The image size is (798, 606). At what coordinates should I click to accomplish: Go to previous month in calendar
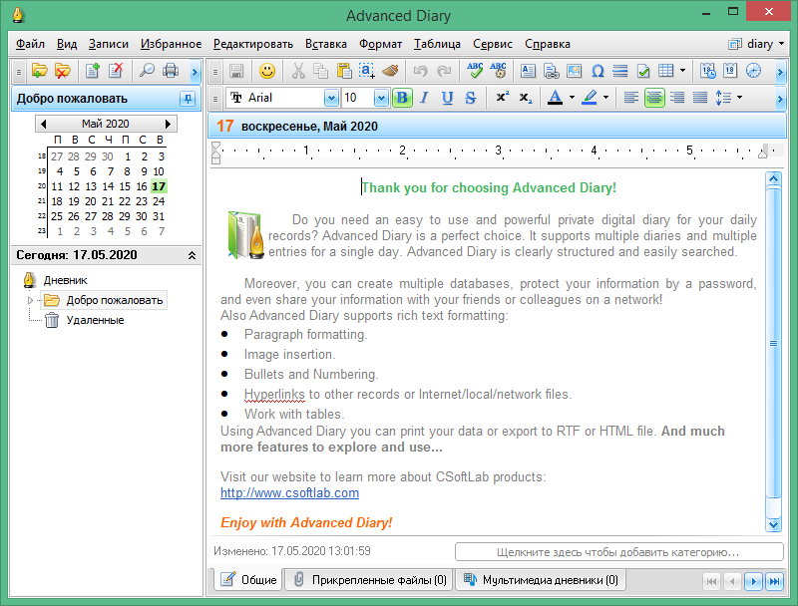tap(43, 124)
